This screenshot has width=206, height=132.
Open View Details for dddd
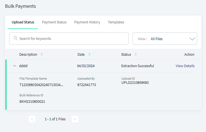(185, 66)
